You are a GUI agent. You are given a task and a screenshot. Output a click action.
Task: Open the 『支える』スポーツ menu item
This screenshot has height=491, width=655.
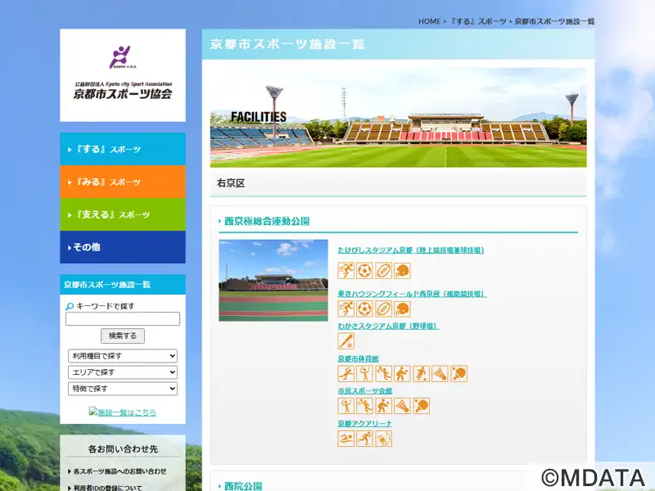point(123,214)
